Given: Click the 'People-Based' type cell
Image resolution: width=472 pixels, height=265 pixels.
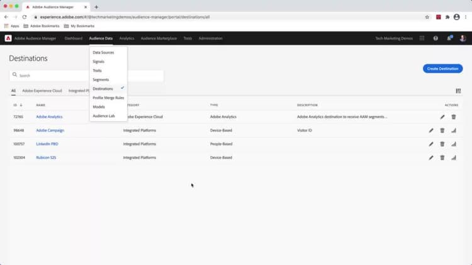Looking at the screenshot, I should 221,144.
